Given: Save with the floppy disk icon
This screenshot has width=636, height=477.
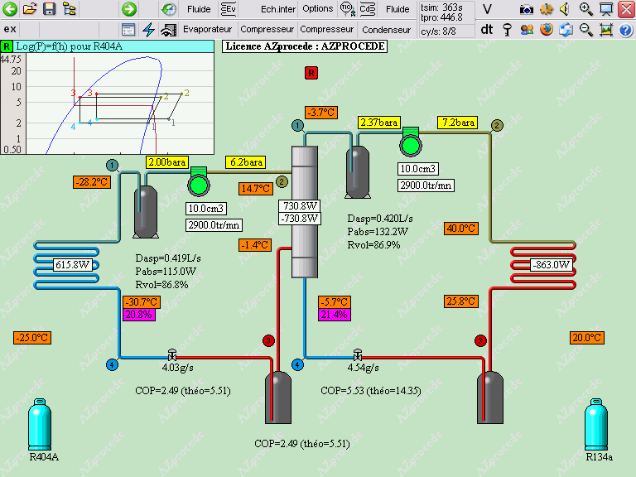Looking at the screenshot, I should pos(49,8).
